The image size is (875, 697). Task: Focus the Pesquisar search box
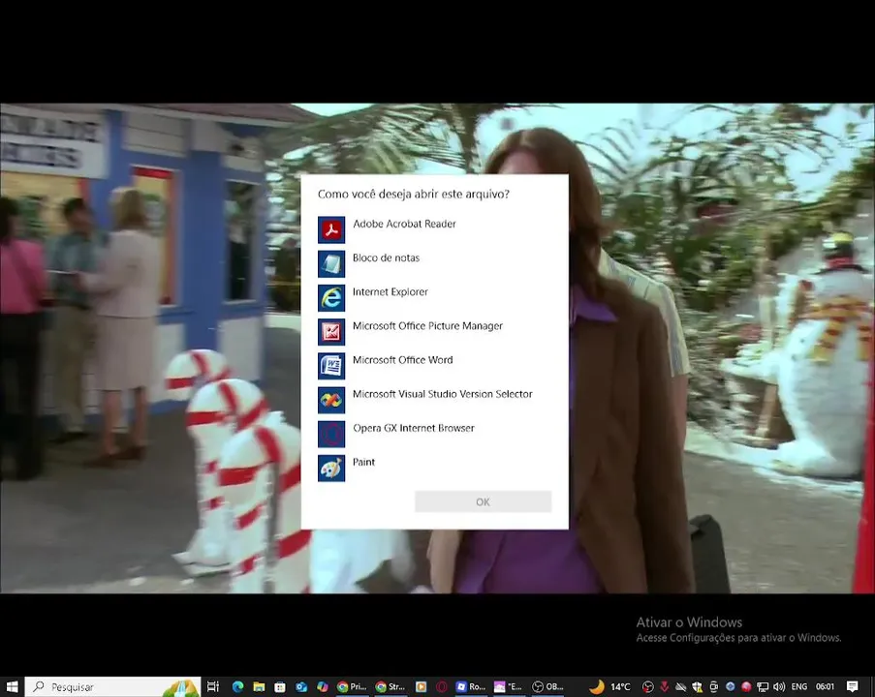[x=112, y=686]
